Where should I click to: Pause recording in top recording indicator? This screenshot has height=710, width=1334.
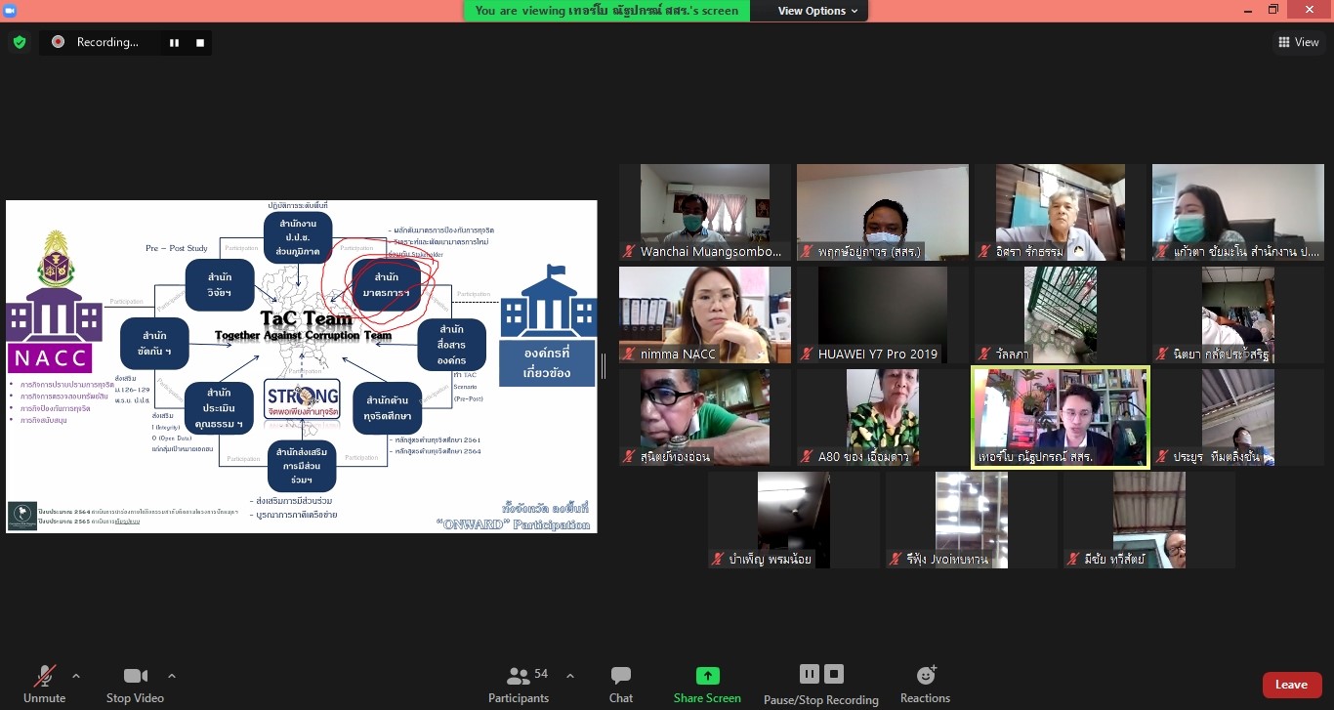[174, 43]
